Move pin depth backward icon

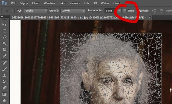pyautogui.click(x=161, y=11)
